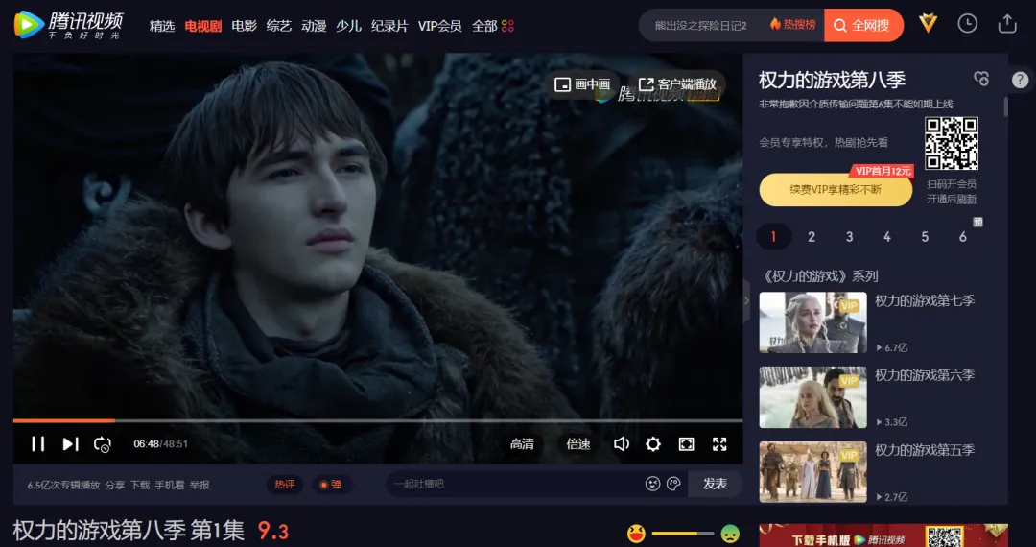Screen dimensions: 1036x547
Task: Click the 发表 post button
Action: [715, 485]
